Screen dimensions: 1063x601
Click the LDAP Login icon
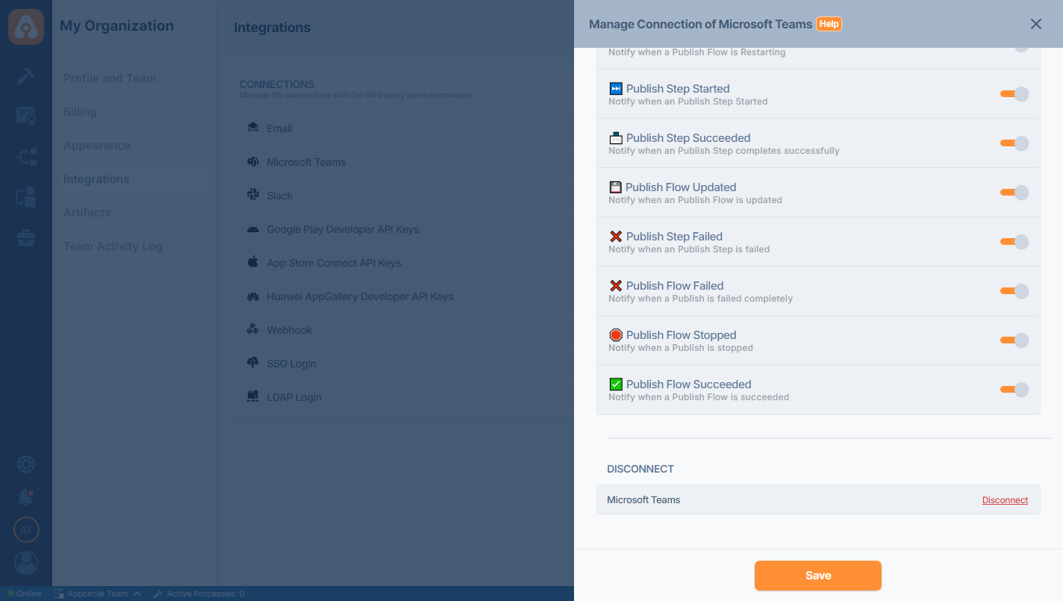click(253, 396)
